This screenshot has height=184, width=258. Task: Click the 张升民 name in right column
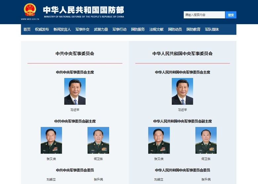coord(206,179)
